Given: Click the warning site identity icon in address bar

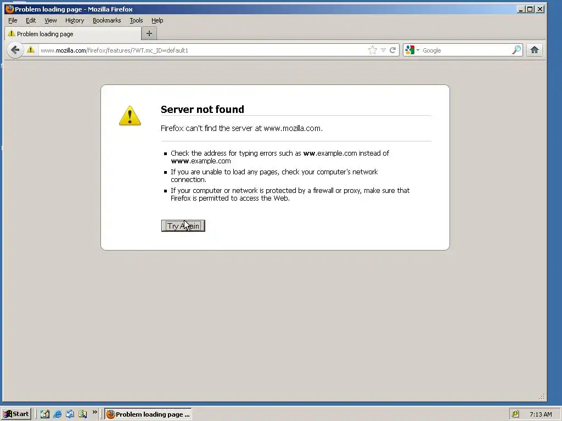Looking at the screenshot, I should point(31,50).
